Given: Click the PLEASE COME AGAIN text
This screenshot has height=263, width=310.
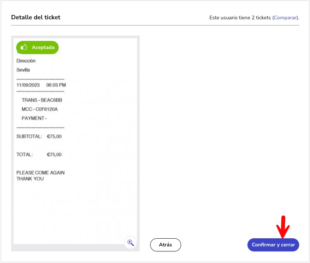Looking at the screenshot, I should pyautogui.click(x=40, y=173).
